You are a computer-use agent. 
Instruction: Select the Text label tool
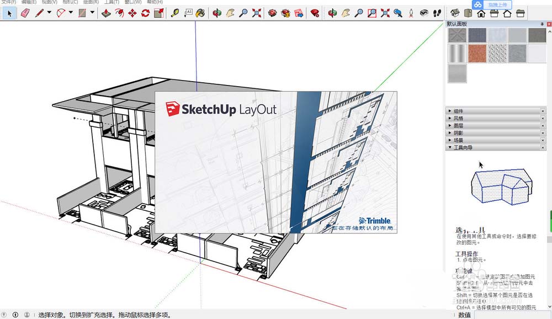(x=188, y=13)
